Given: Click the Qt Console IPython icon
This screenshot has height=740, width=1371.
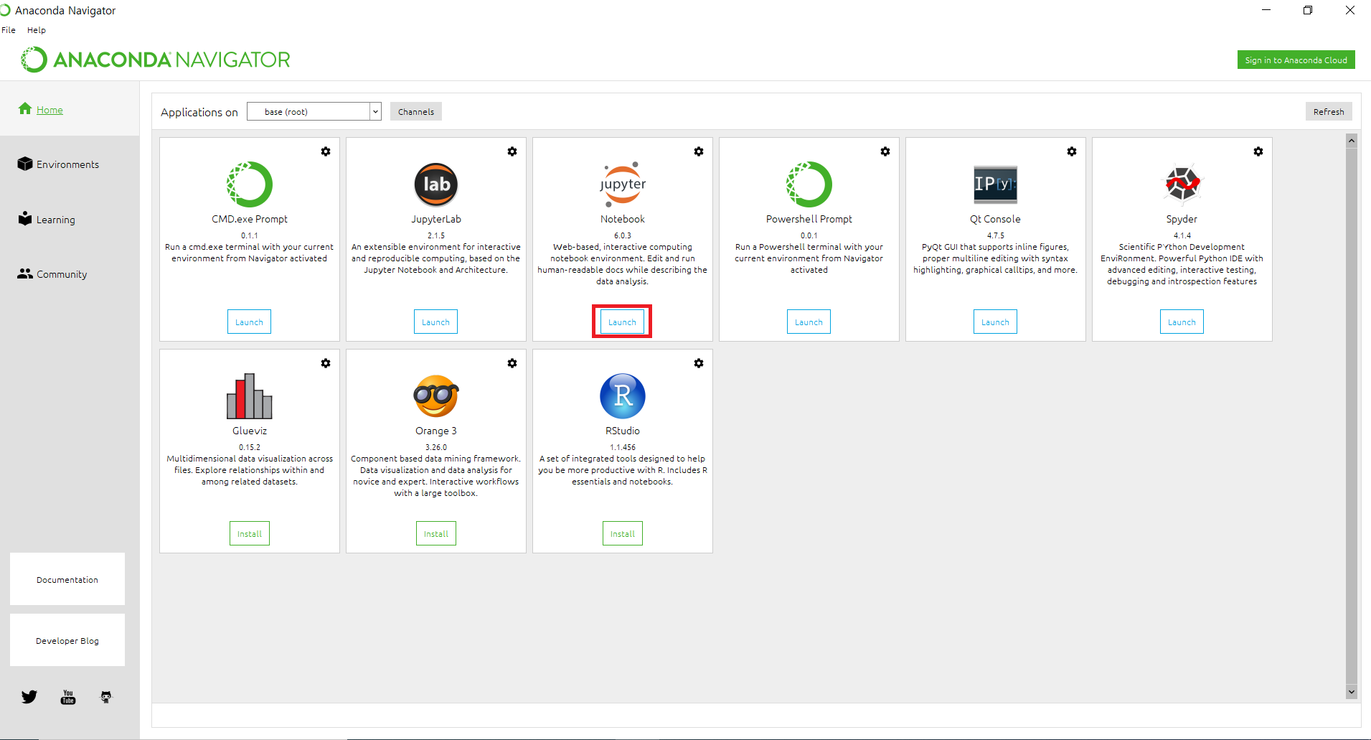Looking at the screenshot, I should pyautogui.click(x=995, y=184).
